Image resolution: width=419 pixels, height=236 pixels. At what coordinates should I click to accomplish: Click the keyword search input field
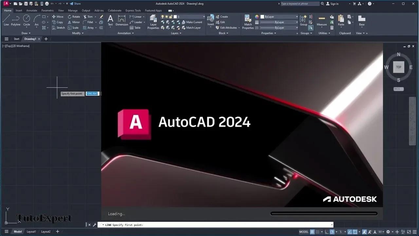click(x=300, y=4)
